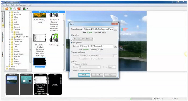
Task: Open the Help menu
Action: click(30, 5)
